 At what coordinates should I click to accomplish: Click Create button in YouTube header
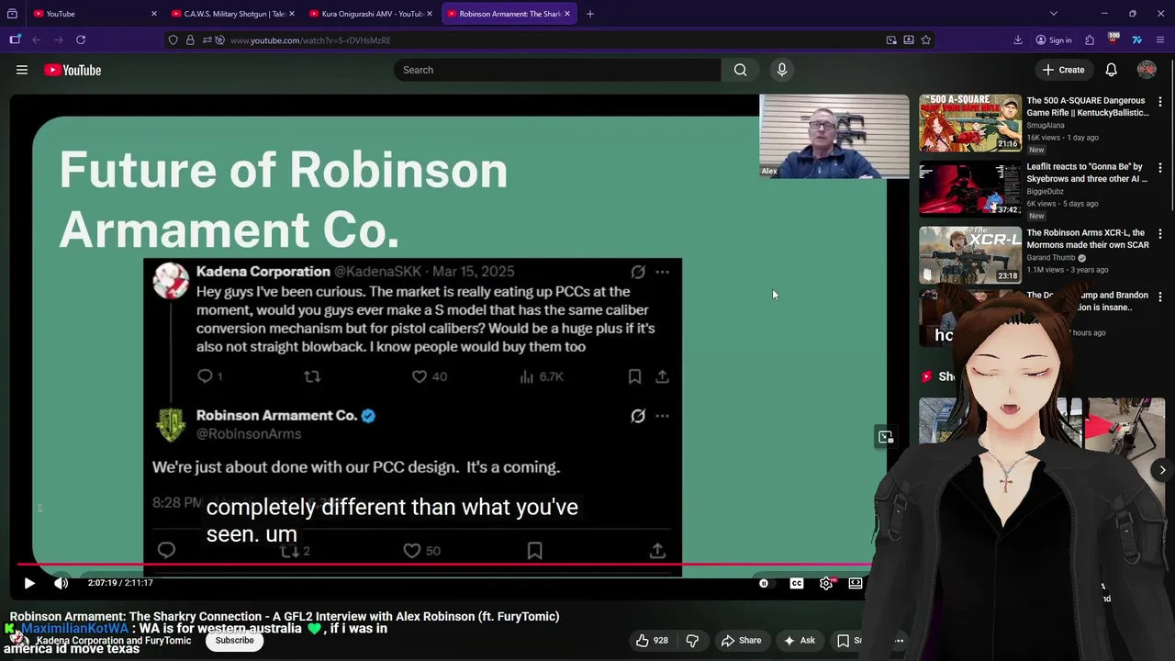point(1063,70)
